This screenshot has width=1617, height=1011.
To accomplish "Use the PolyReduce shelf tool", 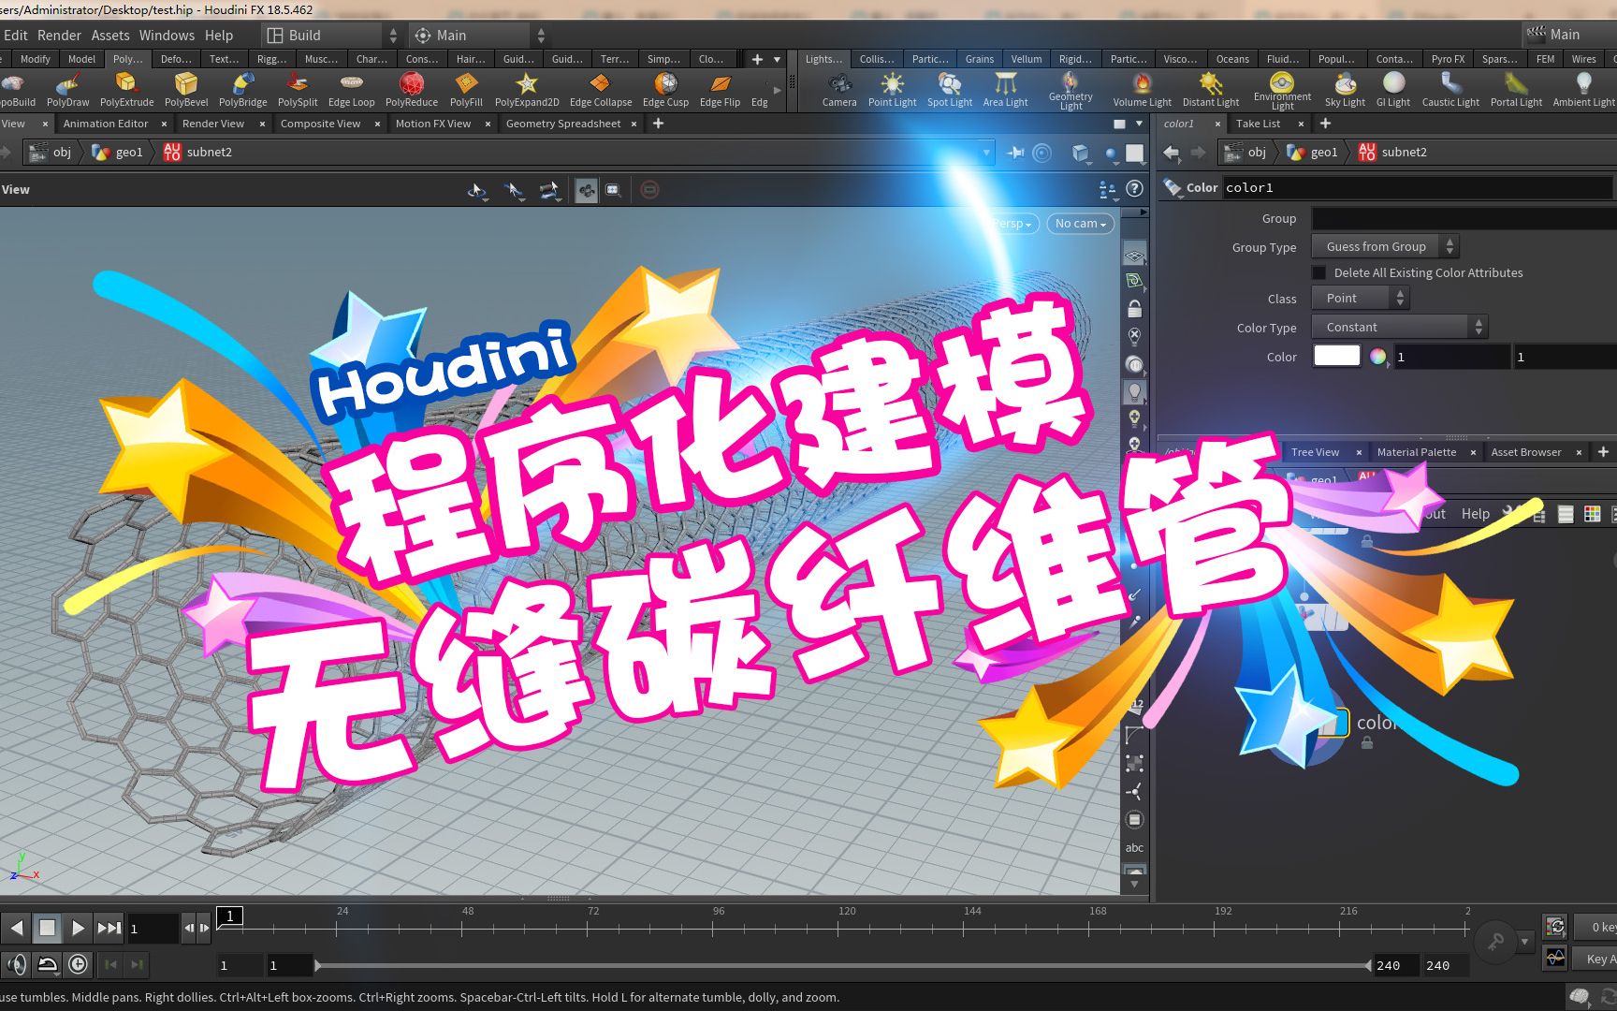I will (412, 89).
